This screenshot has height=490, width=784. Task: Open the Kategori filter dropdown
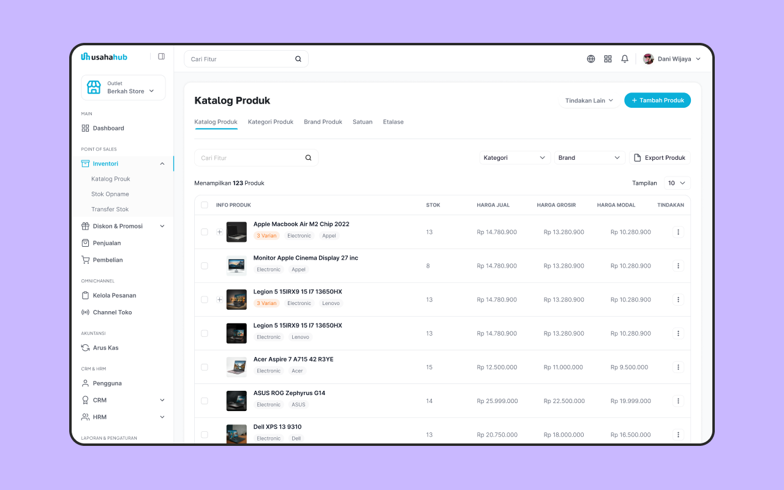tap(515, 158)
